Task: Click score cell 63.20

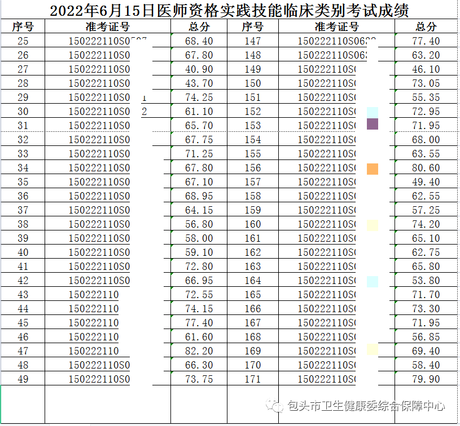Action: [426, 55]
